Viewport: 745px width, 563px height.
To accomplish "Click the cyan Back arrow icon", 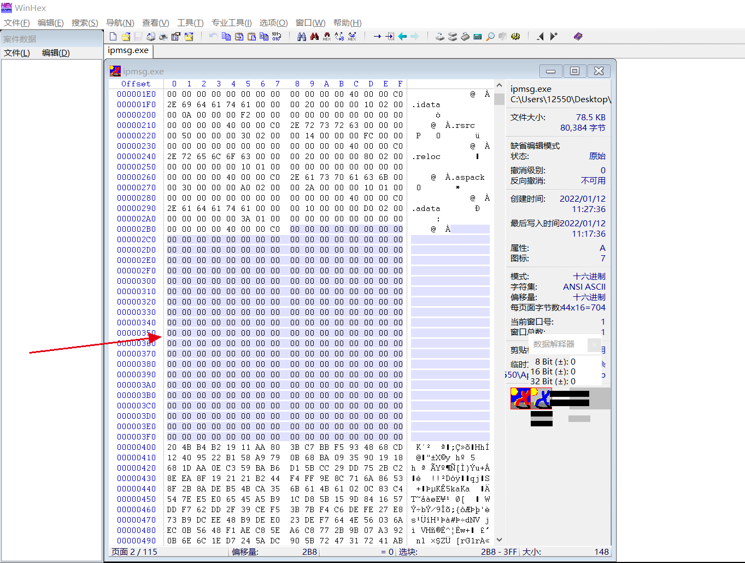I will tap(402, 37).
